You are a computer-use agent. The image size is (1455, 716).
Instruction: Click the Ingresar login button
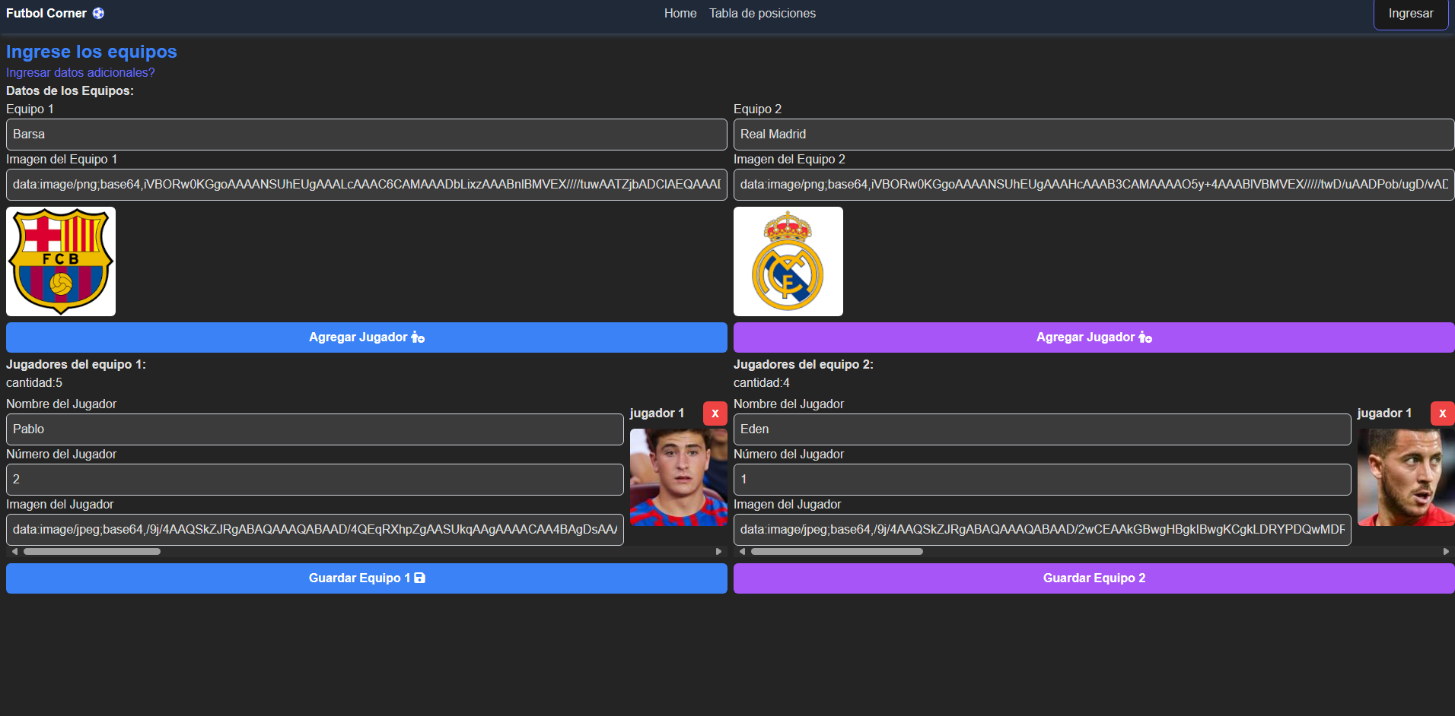[1411, 14]
